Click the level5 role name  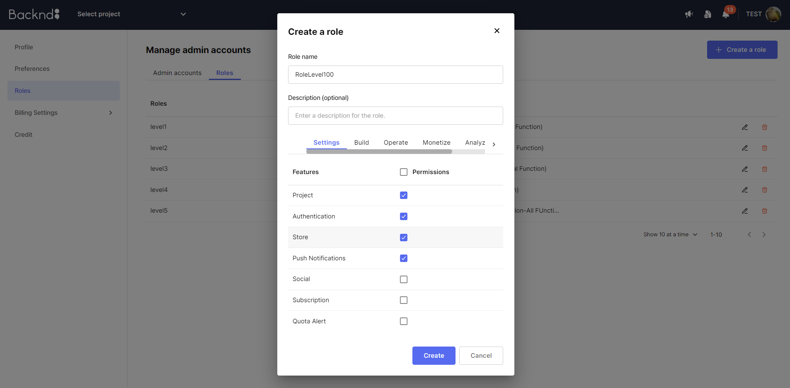159,211
